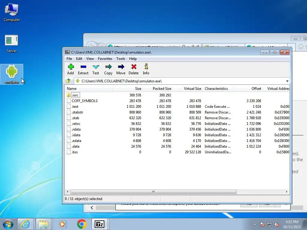Click the horizontal scrollbar thumb in the file list

pyautogui.click(x=153, y=192)
